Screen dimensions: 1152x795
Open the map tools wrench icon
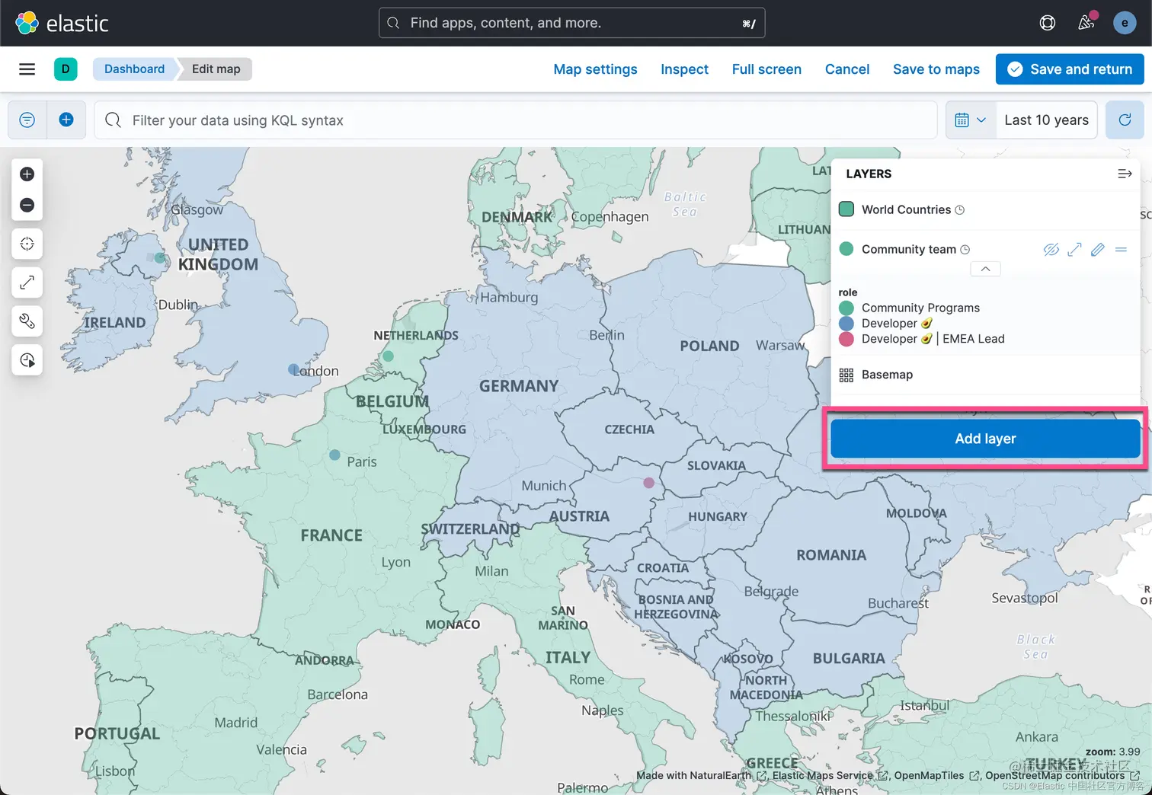pos(27,321)
